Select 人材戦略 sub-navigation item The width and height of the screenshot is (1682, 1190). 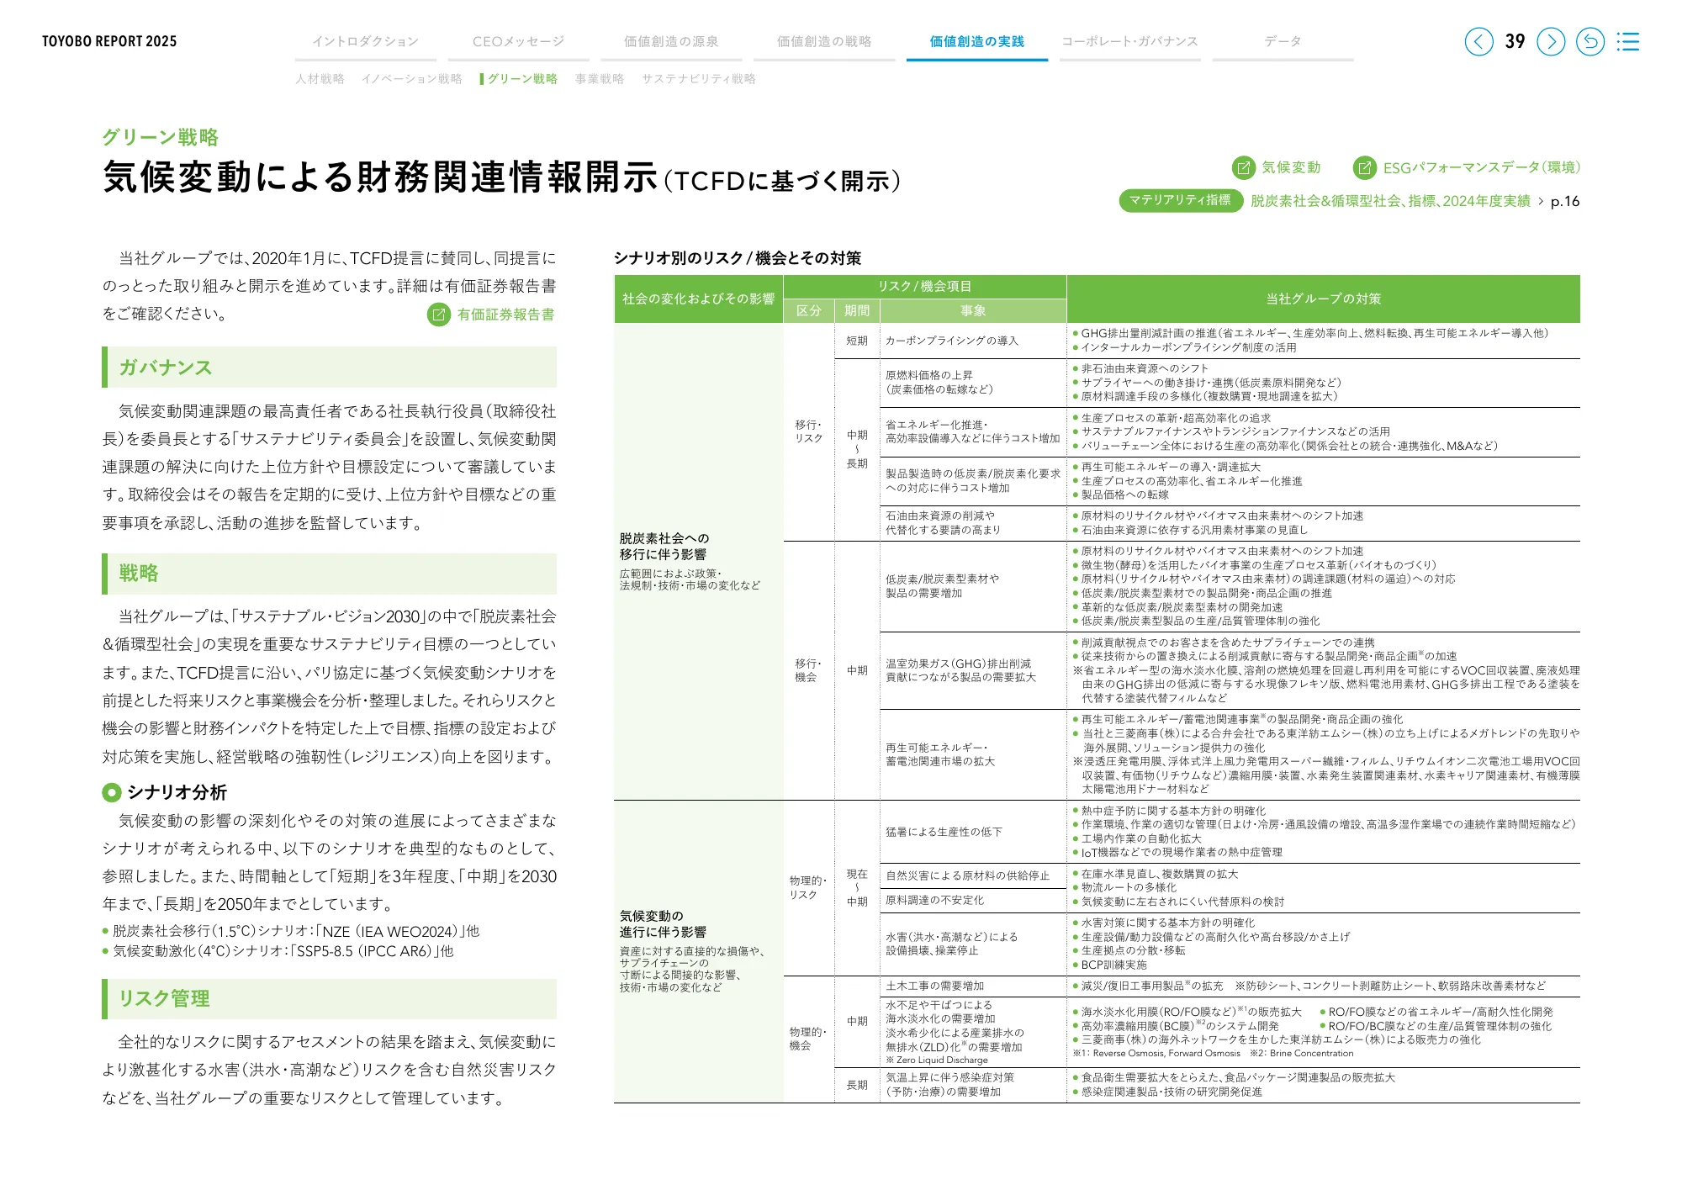(320, 79)
